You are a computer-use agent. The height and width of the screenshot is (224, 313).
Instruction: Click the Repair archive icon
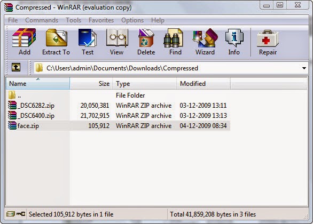pos(268,38)
